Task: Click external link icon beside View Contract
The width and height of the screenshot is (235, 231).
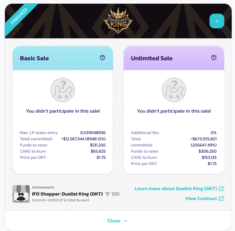Action: (221, 199)
